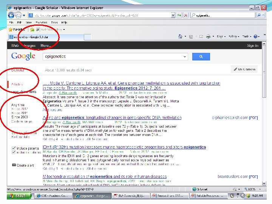The height and width of the screenshot is (204, 272).
Task: Open the Edit menu
Action: tap(19, 22)
